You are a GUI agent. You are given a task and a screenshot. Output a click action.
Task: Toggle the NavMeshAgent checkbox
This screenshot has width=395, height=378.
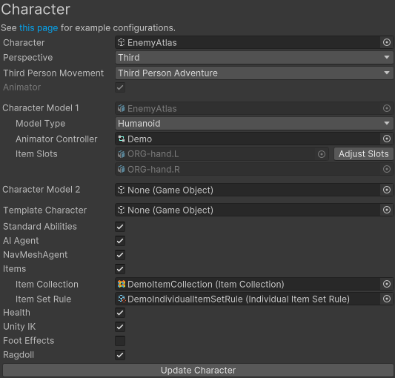(x=120, y=255)
